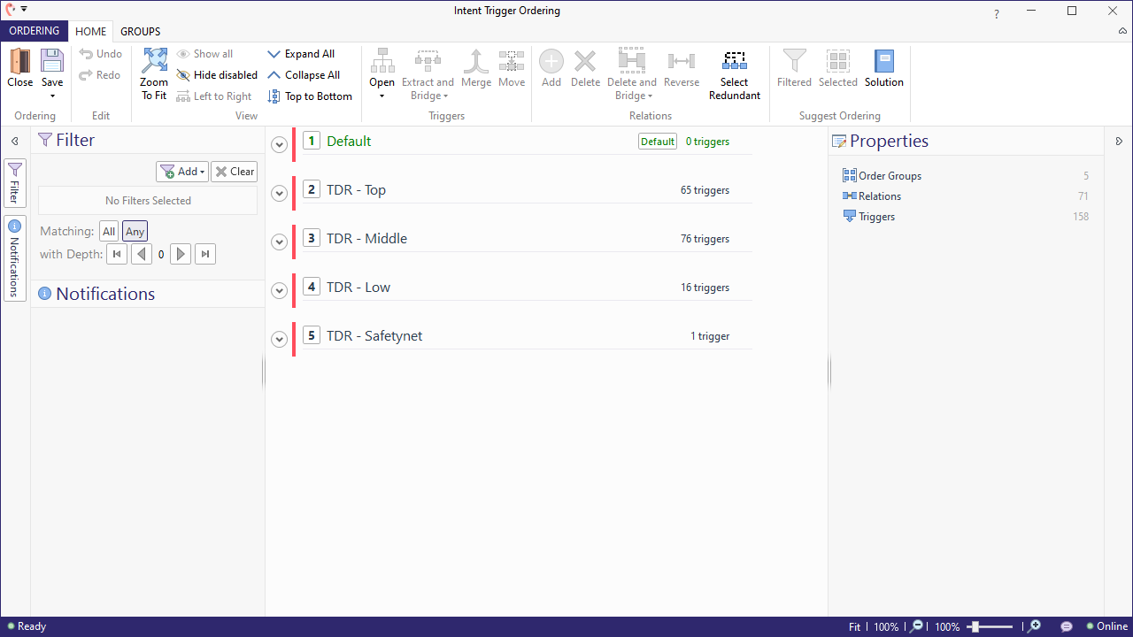
Task: Set matching mode to Any
Action: click(135, 232)
